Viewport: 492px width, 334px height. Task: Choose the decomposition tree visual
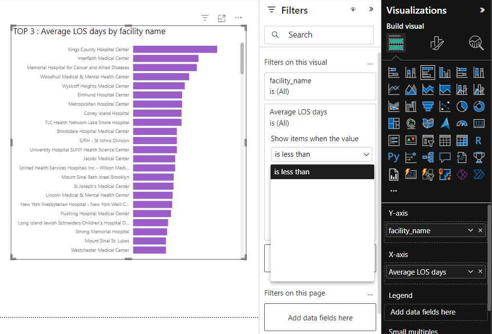428,157
